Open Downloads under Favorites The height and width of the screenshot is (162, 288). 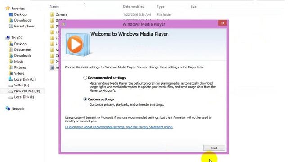coord(22,20)
